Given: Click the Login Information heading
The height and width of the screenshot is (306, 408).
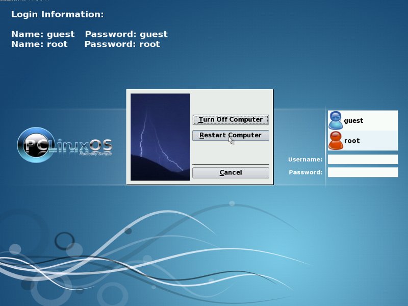Looking at the screenshot, I should point(57,14).
